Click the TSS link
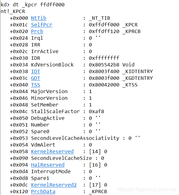 [36, 85]
